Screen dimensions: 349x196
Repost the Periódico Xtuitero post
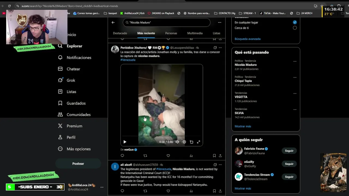tap(145, 156)
